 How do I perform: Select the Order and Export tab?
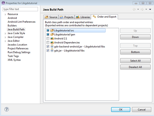pos(105,17)
